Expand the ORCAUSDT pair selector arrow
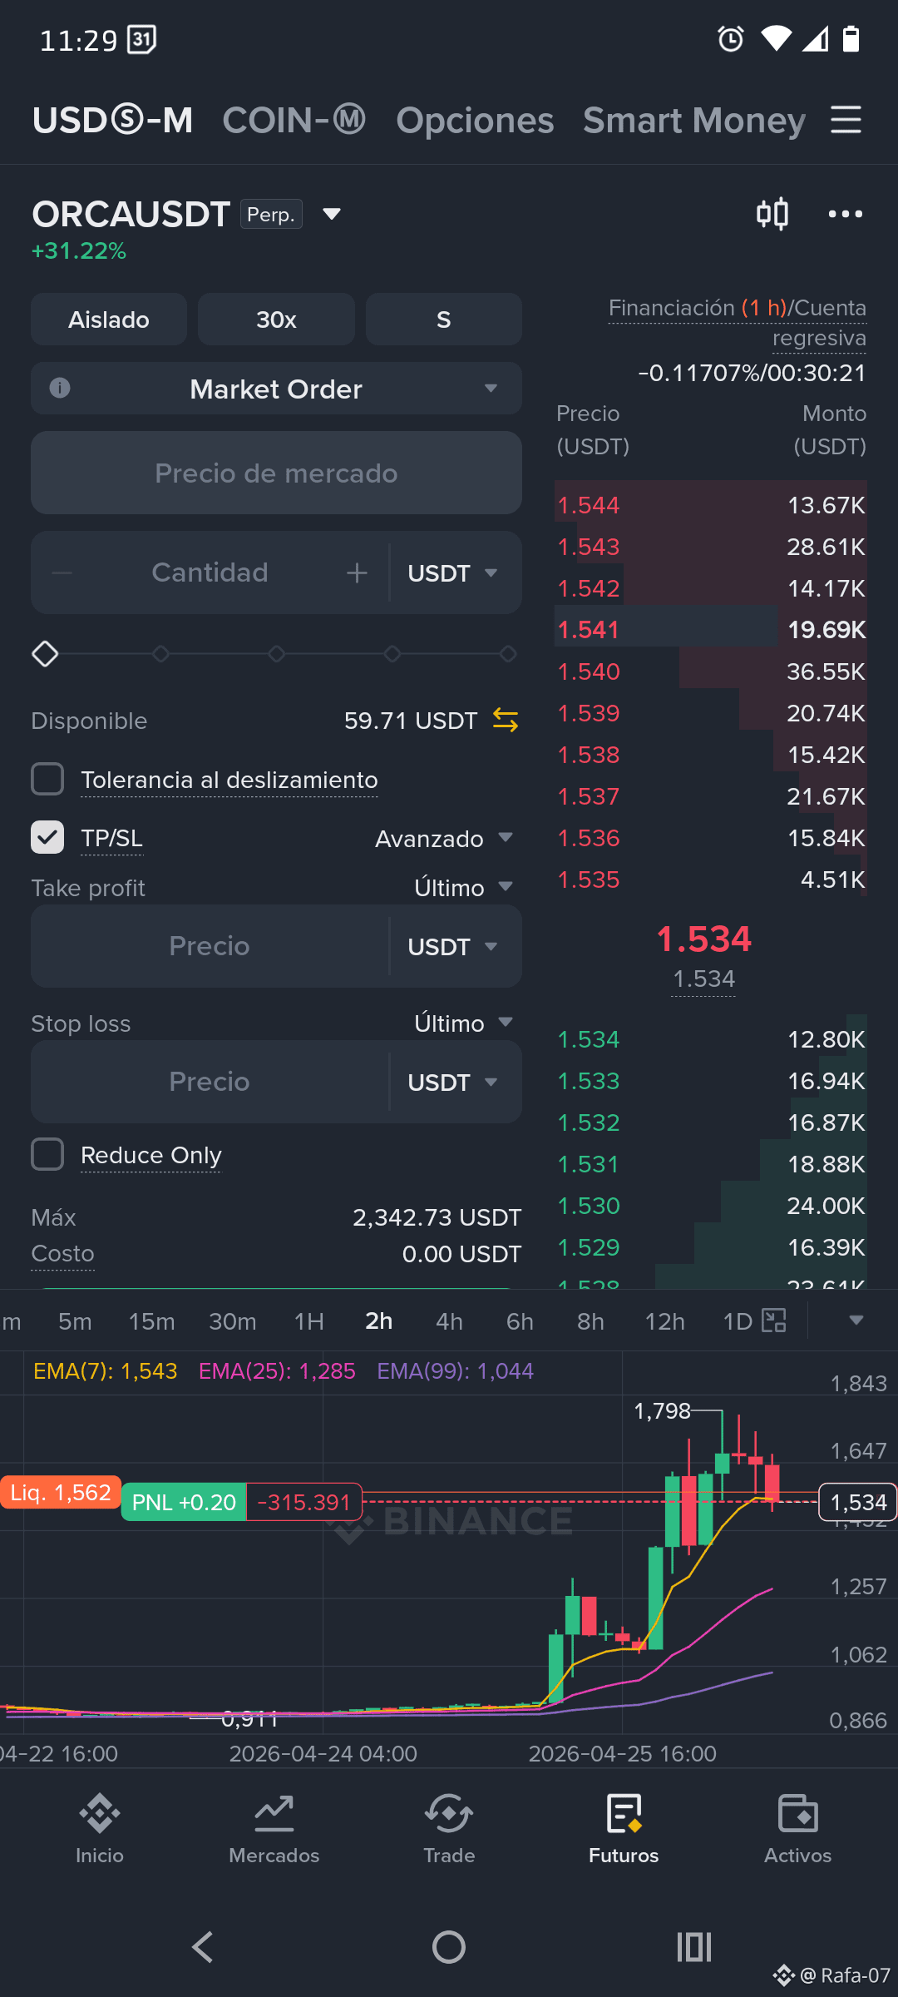The image size is (898, 1997). [332, 215]
